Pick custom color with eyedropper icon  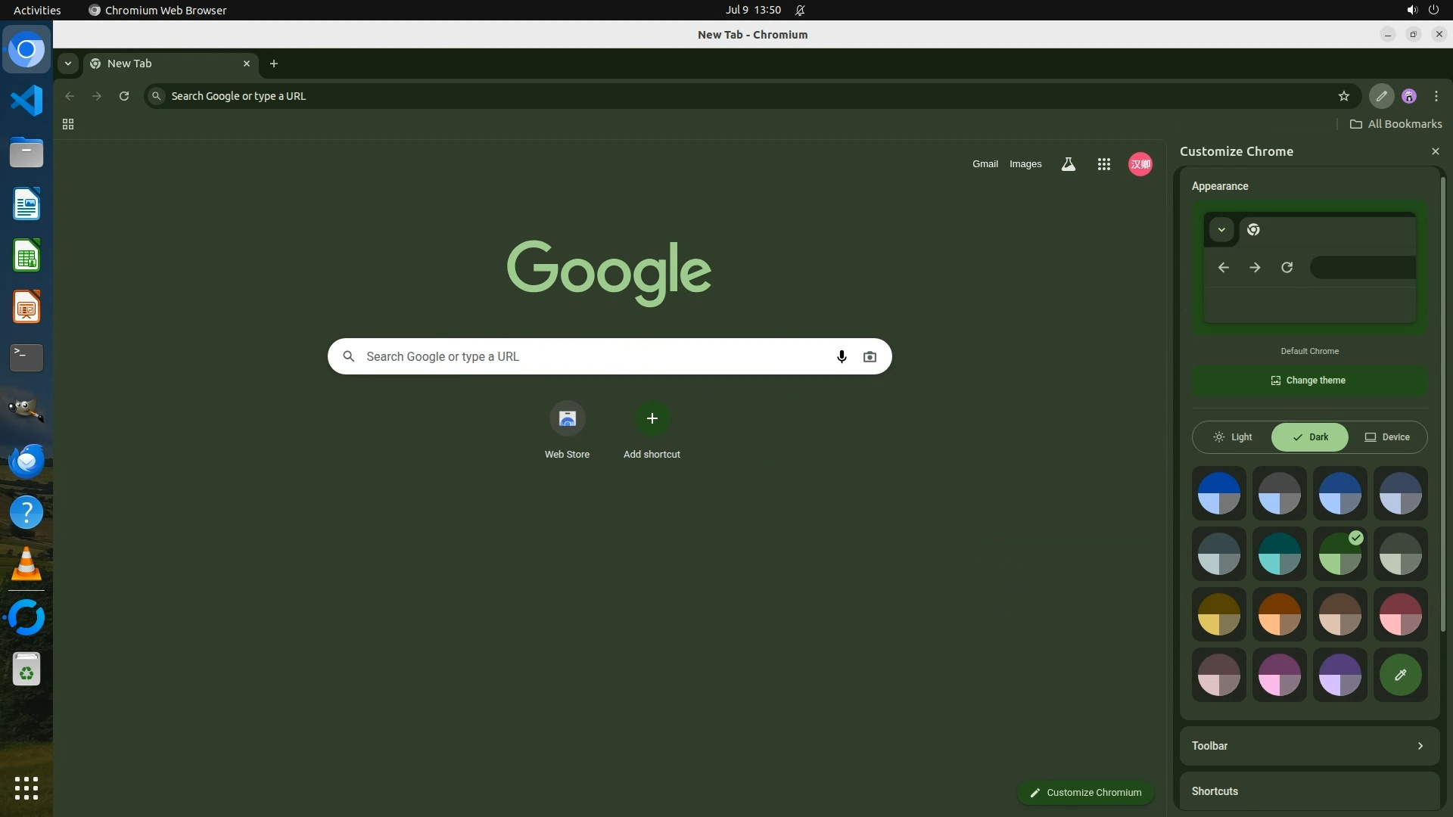pyautogui.click(x=1400, y=675)
